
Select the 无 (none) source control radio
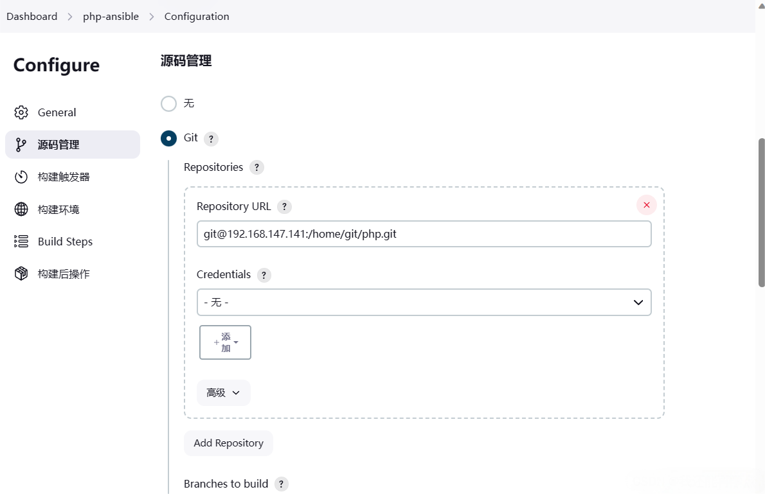[x=169, y=103]
